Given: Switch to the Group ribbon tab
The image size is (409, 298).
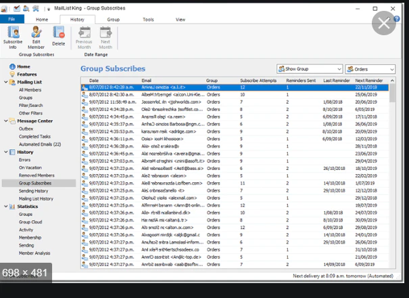Looking at the screenshot, I should point(113,20).
